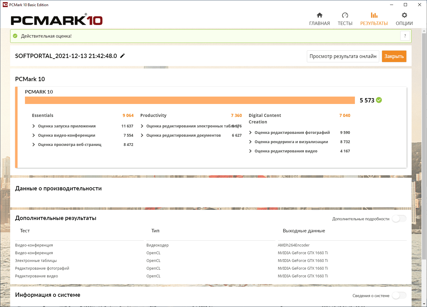
Task: Click the Тип column header
Action: tap(155, 231)
